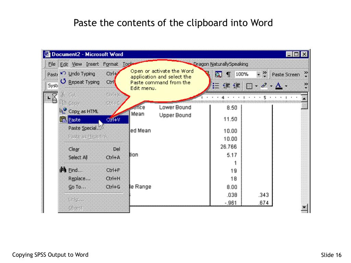Click the clipboard icon beside Paste
This screenshot has height=263, width=351.
[x=63, y=120]
